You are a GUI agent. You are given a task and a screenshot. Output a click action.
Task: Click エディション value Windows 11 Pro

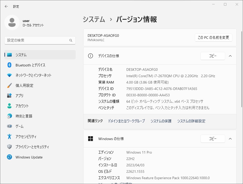click(139, 152)
